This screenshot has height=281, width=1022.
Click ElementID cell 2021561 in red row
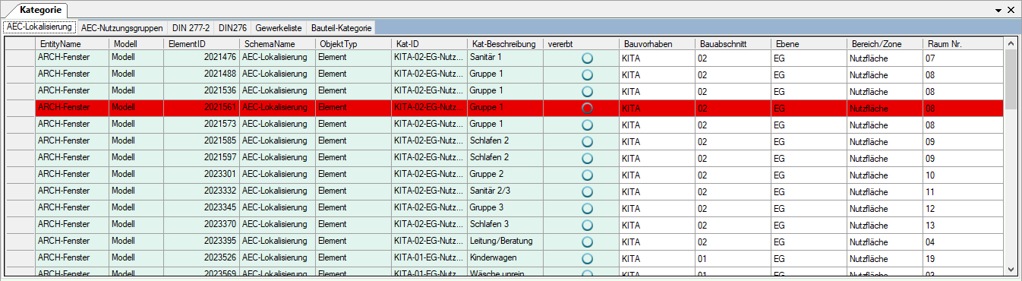coord(201,108)
